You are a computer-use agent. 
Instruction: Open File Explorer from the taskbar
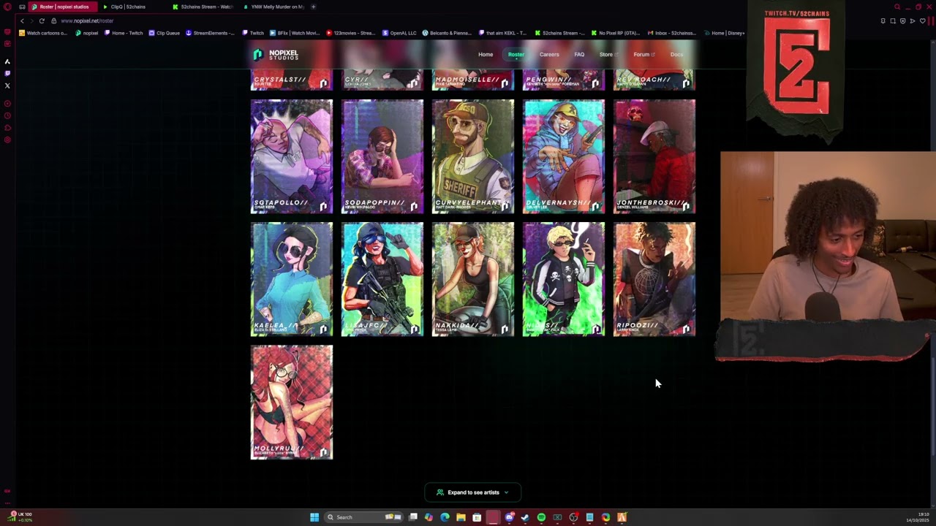[461, 517]
